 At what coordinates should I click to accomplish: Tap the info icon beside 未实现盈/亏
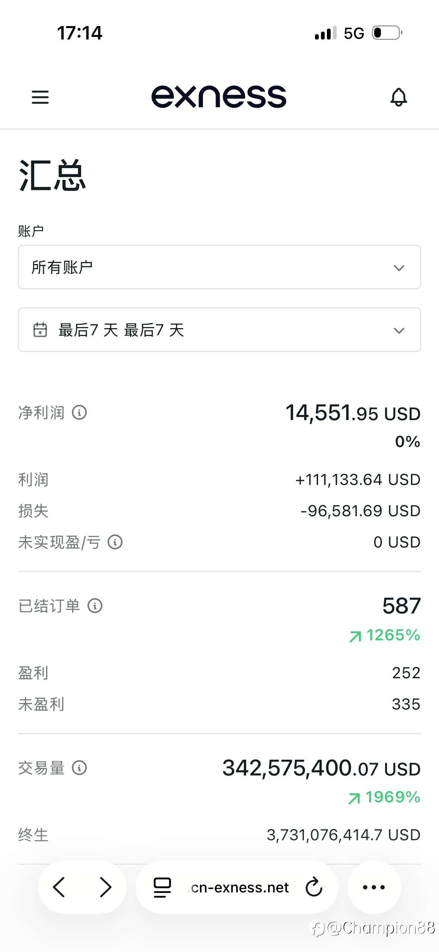(x=115, y=542)
